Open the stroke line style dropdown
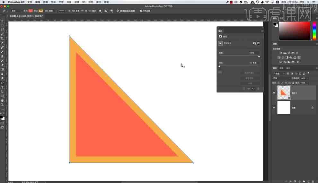The image size is (318, 183). coord(62,11)
